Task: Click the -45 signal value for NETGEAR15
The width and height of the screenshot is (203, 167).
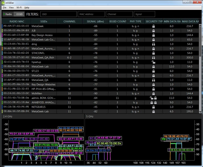Action: [95, 107]
